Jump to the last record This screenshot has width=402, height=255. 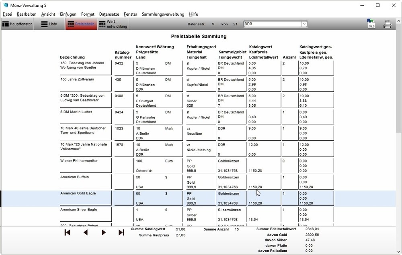tap(121, 232)
